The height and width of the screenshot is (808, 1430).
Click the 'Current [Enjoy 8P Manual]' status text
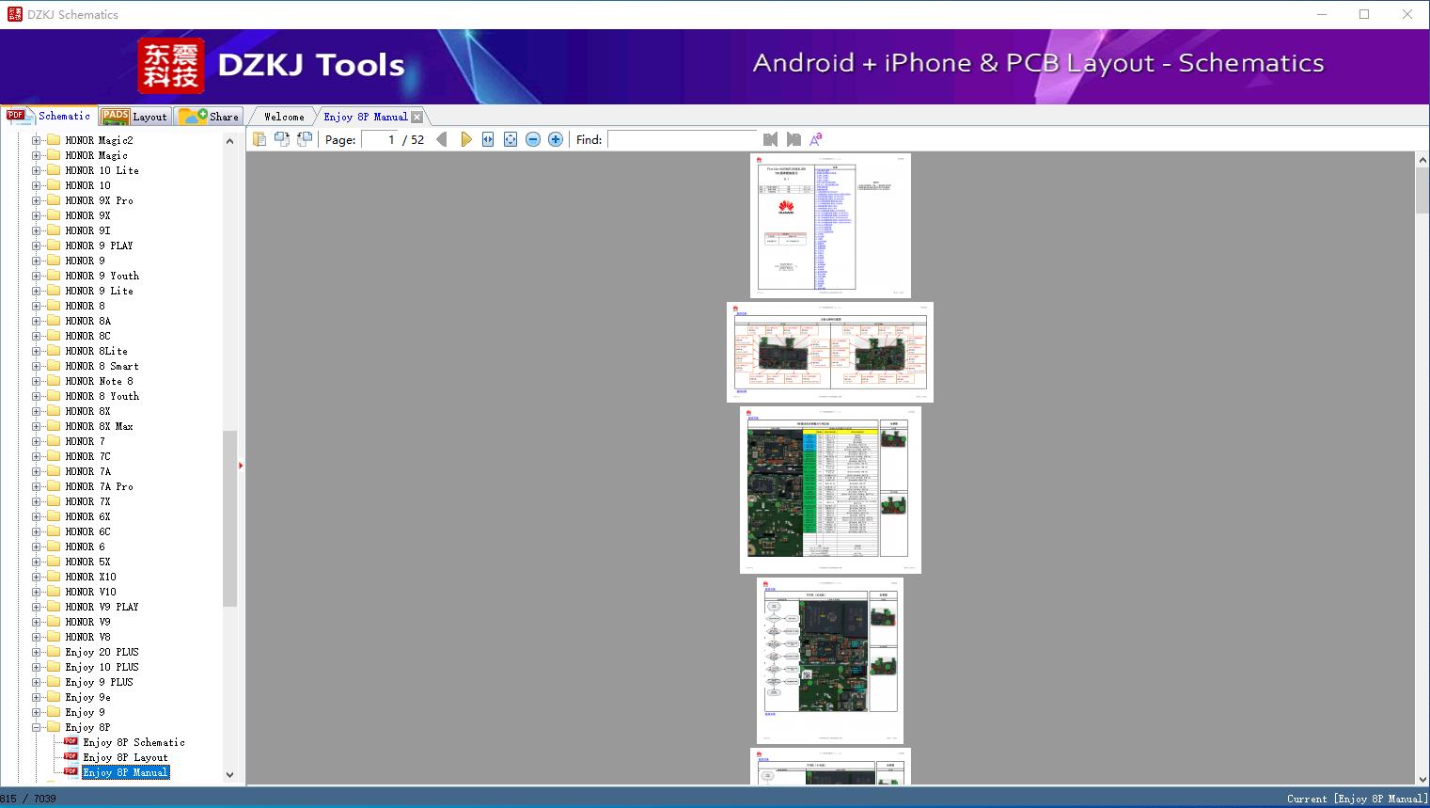click(1357, 799)
